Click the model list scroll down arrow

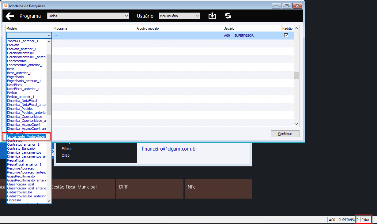point(49,201)
